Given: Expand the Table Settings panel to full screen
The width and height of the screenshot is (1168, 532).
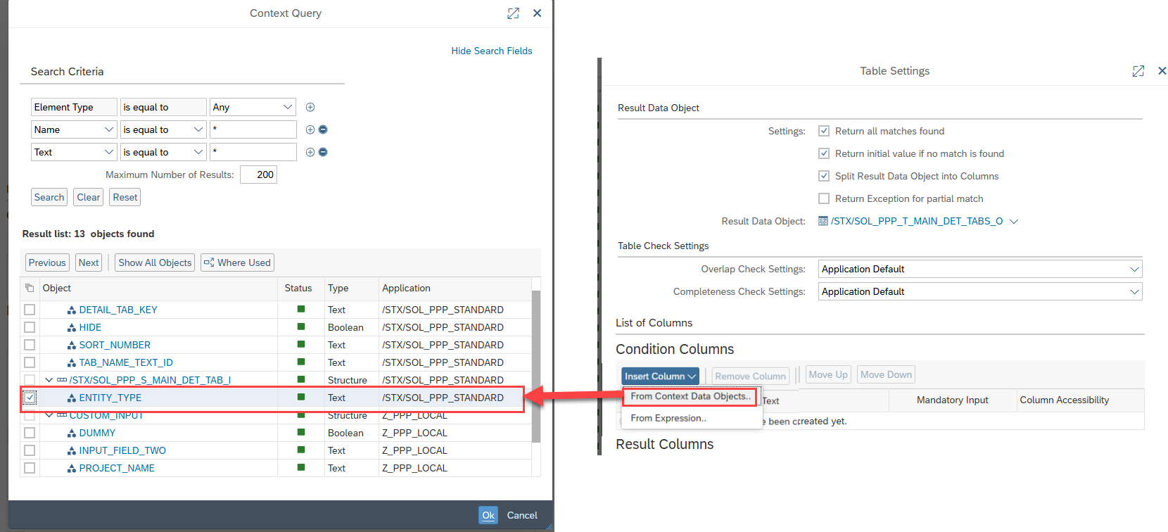Looking at the screenshot, I should coord(1138,71).
